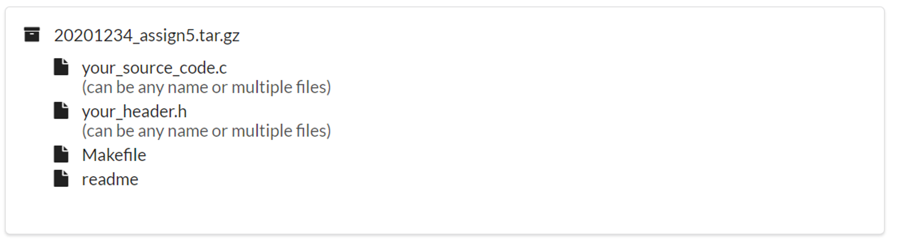Click the Makefile document icon
Viewport: 897px width, 245px height.
click(61, 154)
